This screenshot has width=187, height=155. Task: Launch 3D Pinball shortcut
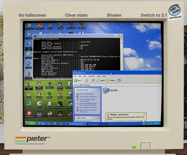pyautogui.click(x=29, y=65)
